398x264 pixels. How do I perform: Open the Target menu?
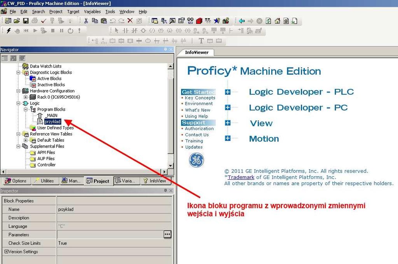click(73, 12)
